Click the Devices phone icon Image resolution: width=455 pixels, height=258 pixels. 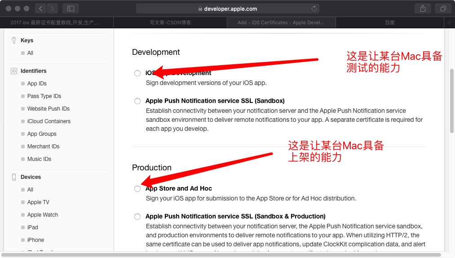13,177
